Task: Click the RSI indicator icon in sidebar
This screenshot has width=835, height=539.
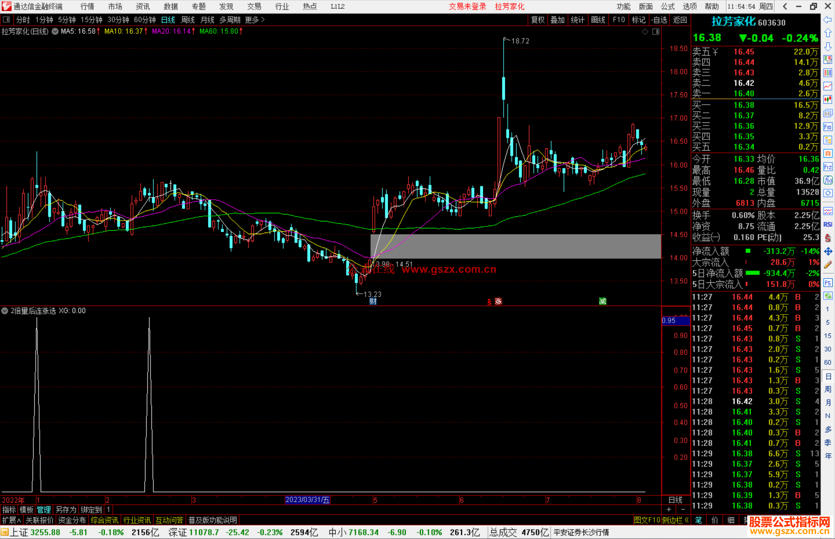Action: (828, 224)
